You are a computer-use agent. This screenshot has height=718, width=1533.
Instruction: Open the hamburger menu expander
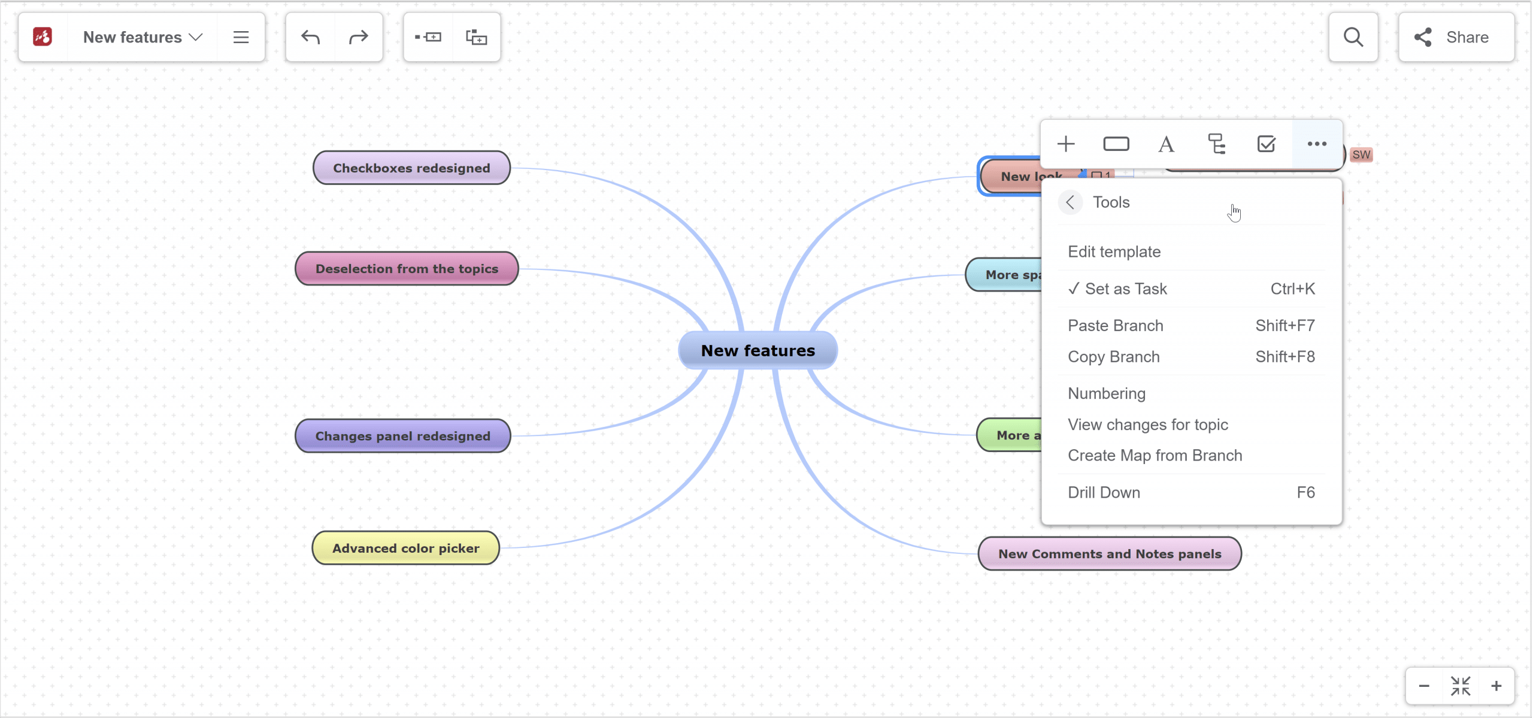[x=241, y=37]
